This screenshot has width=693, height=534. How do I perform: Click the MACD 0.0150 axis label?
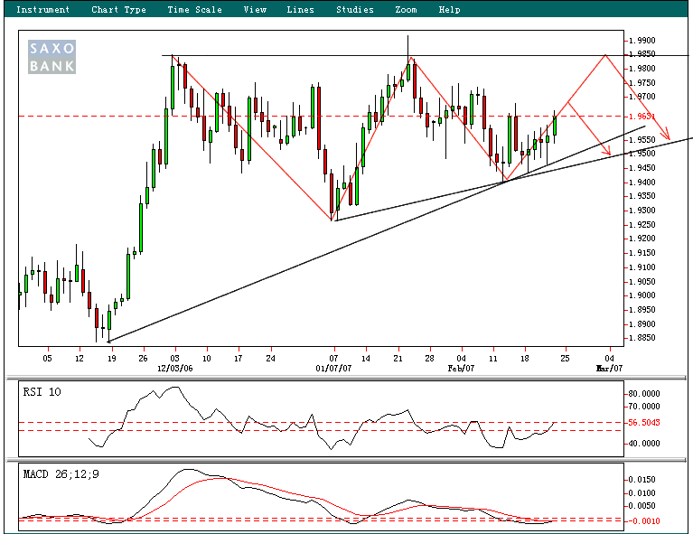point(642,480)
